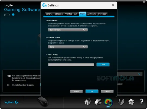Switch to the G304 tab

76,14
